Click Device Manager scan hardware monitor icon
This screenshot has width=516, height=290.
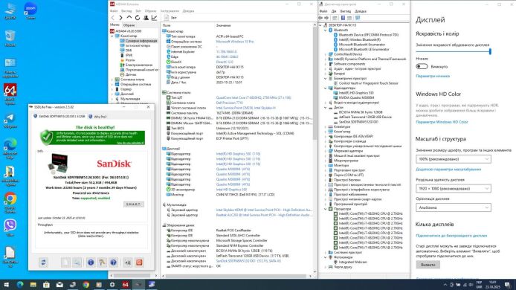click(358, 18)
